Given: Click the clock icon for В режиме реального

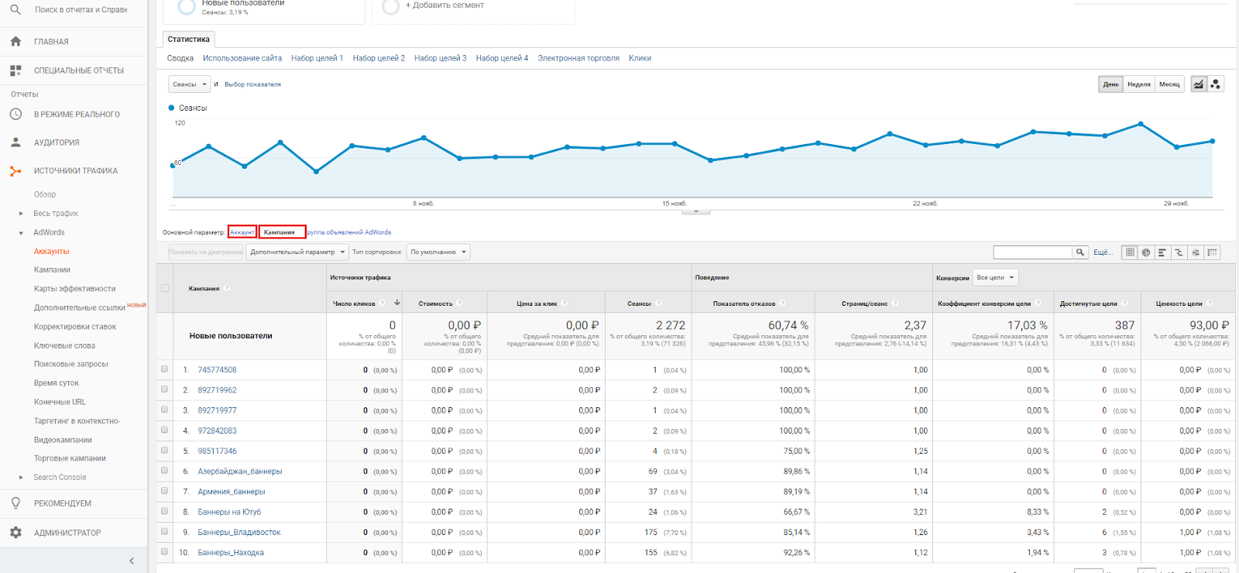Looking at the screenshot, I should [15, 114].
